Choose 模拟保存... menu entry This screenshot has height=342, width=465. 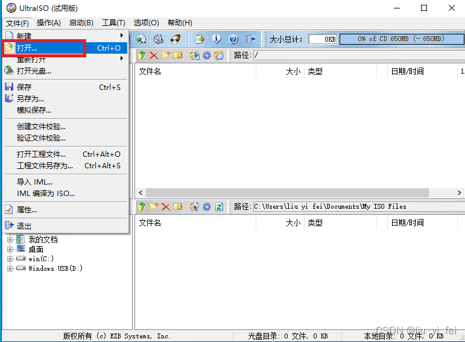pos(66,110)
